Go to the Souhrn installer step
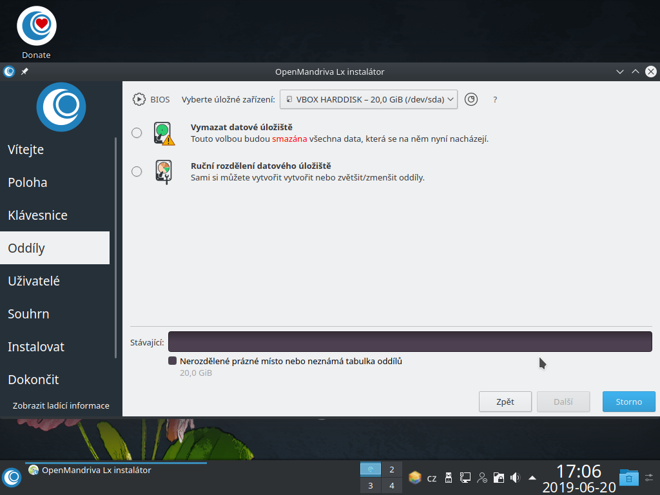The width and height of the screenshot is (660, 495). pos(30,314)
